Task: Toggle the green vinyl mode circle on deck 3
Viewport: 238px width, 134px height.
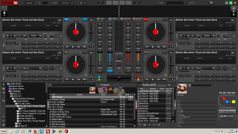Action: click(x=86, y=75)
